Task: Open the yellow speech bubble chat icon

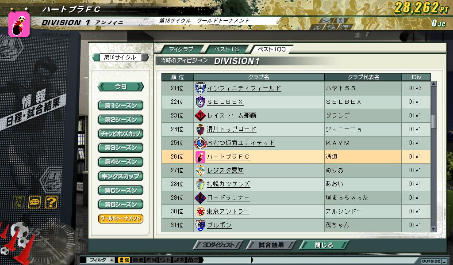Action: pos(35,202)
